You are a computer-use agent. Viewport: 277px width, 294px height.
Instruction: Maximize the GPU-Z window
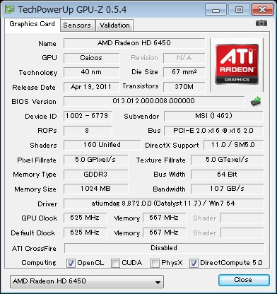239,10
